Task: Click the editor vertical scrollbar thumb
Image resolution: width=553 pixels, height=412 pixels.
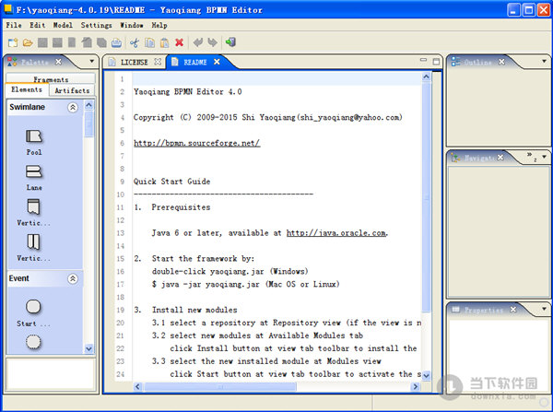Action: (x=427, y=196)
